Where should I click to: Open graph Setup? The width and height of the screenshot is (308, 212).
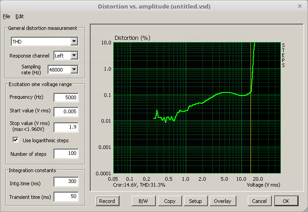(x=195, y=201)
